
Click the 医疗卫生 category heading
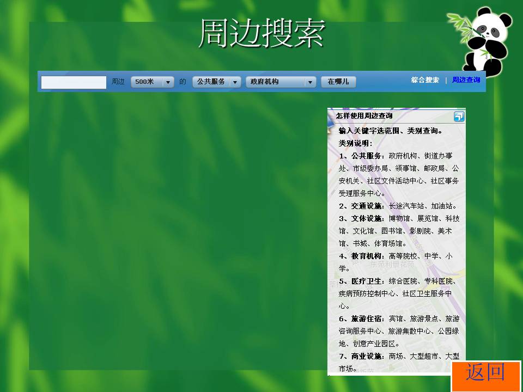click(x=367, y=281)
